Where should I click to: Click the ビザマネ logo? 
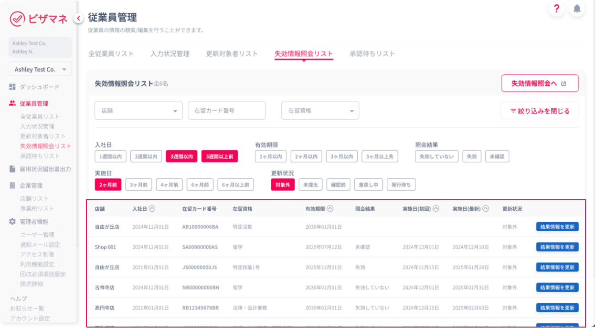point(39,19)
